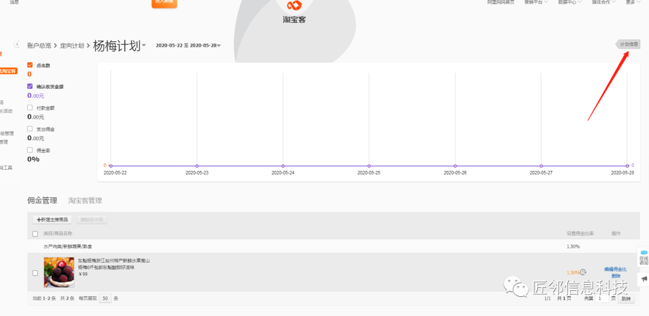Open the 营销平台 top navigation menu
The width and height of the screenshot is (649, 316).
pos(535,2)
